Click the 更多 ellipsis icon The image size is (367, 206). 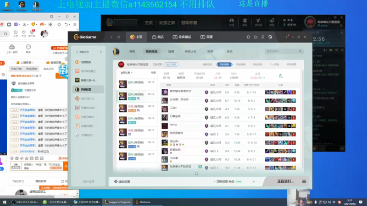click(28, 49)
